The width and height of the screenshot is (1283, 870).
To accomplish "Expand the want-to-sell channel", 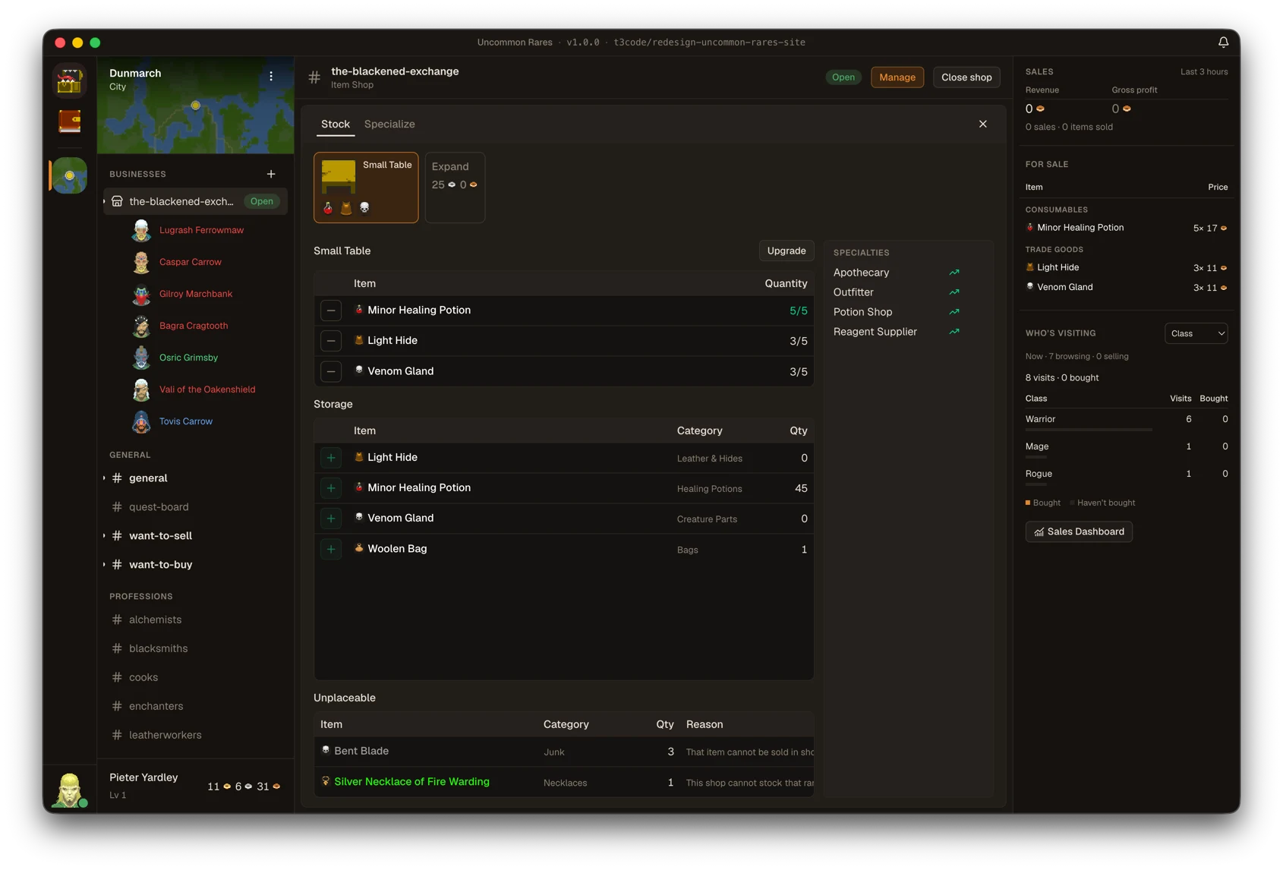I will [104, 536].
